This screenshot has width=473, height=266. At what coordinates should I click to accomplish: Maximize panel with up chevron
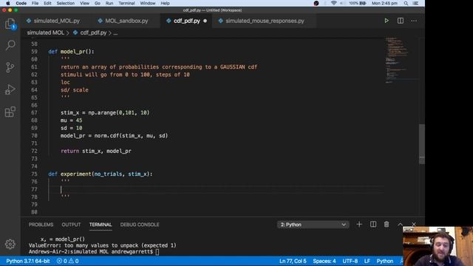point(400,225)
